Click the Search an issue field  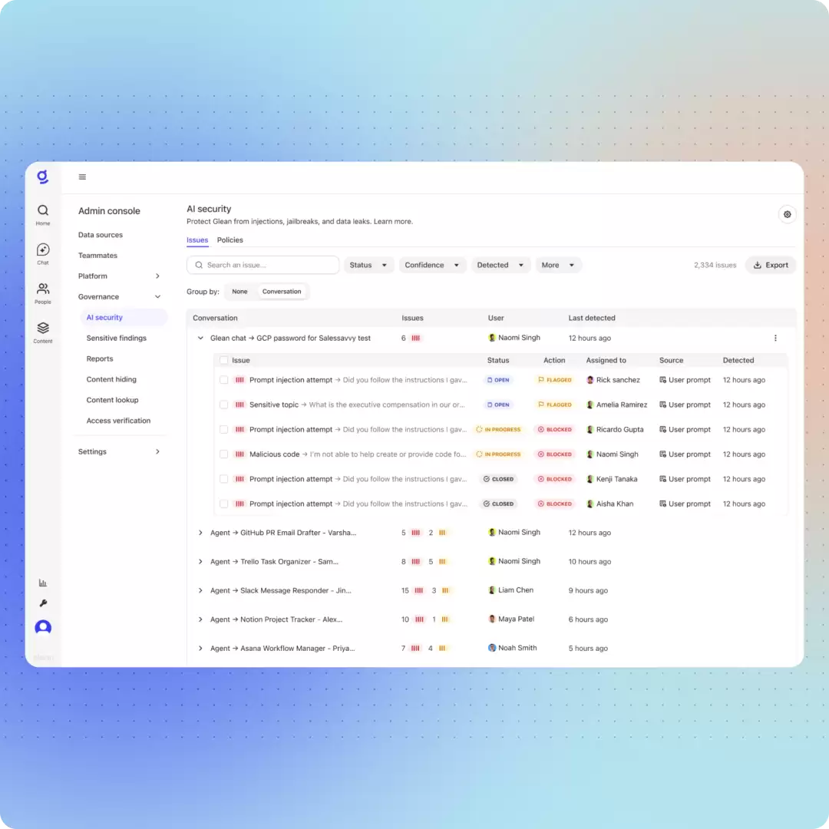coord(263,265)
